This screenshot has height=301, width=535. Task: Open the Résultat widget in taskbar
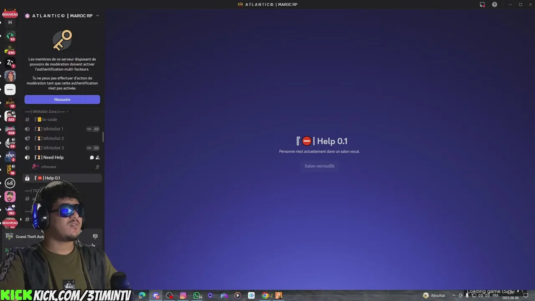(x=434, y=296)
